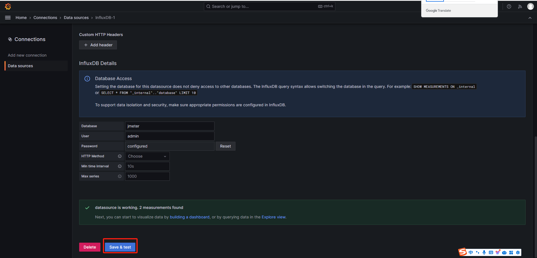Click InfluxDB-1 breadcrumb
The height and width of the screenshot is (258, 537).
pyautogui.click(x=105, y=18)
